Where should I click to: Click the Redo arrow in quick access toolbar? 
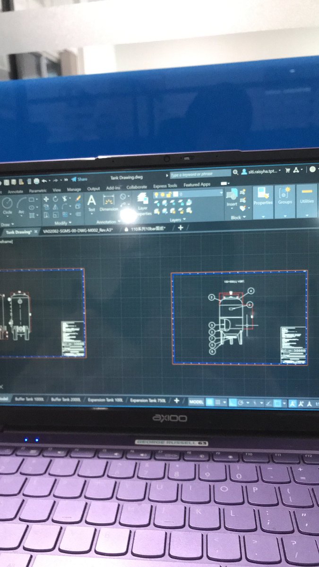coord(55,180)
